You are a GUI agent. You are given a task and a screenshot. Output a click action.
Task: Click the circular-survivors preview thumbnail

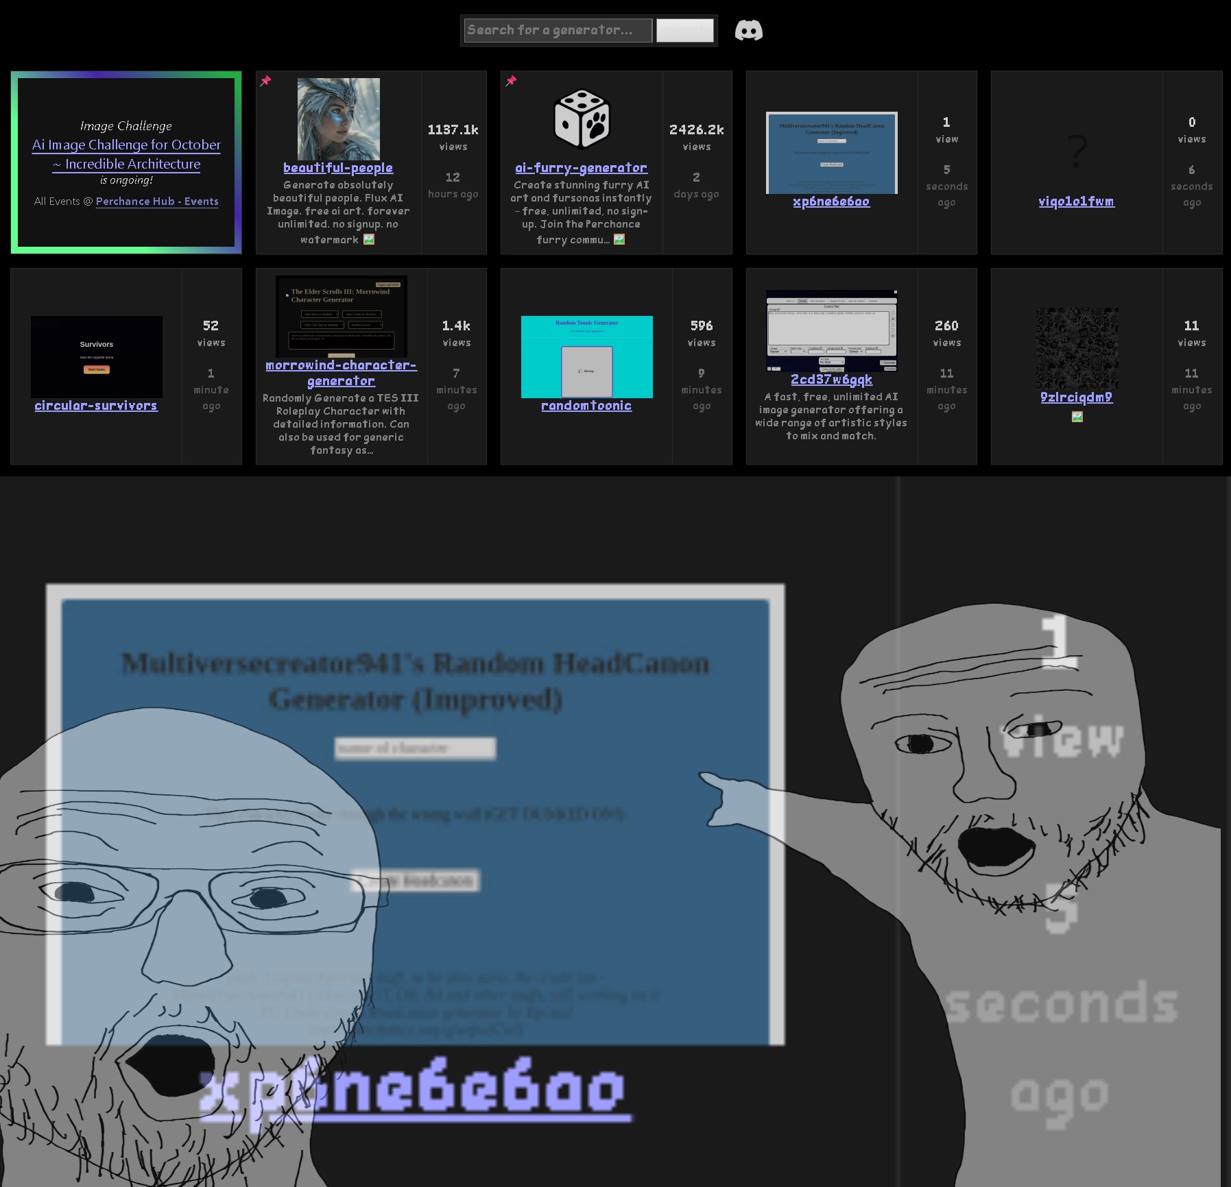[x=97, y=356]
